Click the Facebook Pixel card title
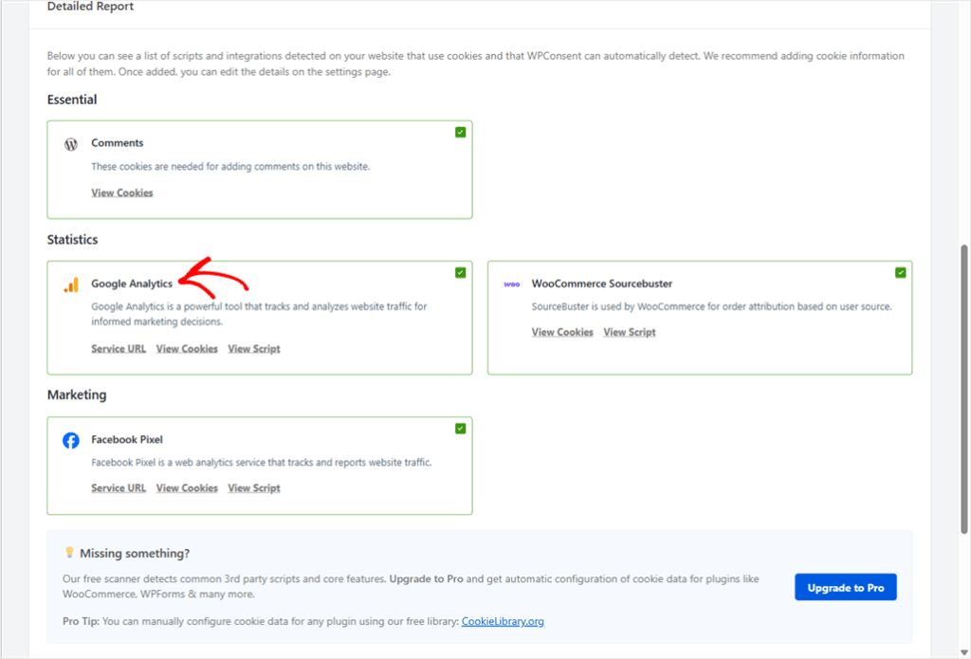 127,440
